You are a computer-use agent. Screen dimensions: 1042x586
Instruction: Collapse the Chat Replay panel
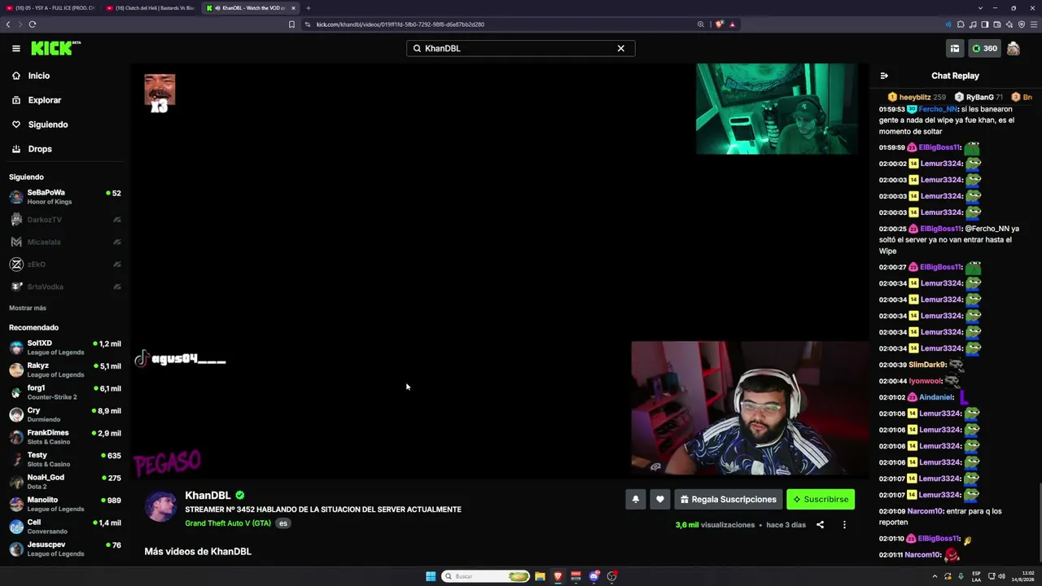[884, 76]
